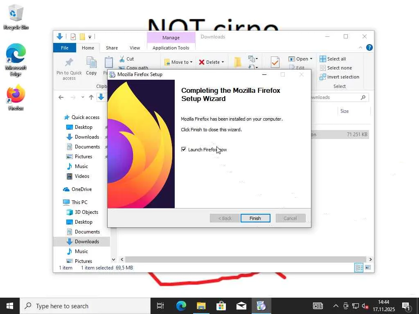The height and width of the screenshot is (314, 419).
Task: Show hidden tray icons chevron
Action: tap(336, 306)
